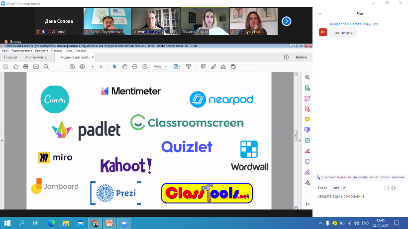Zoom in with the plus icon
Screen dimensions: 408x229
click(x=145, y=67)
